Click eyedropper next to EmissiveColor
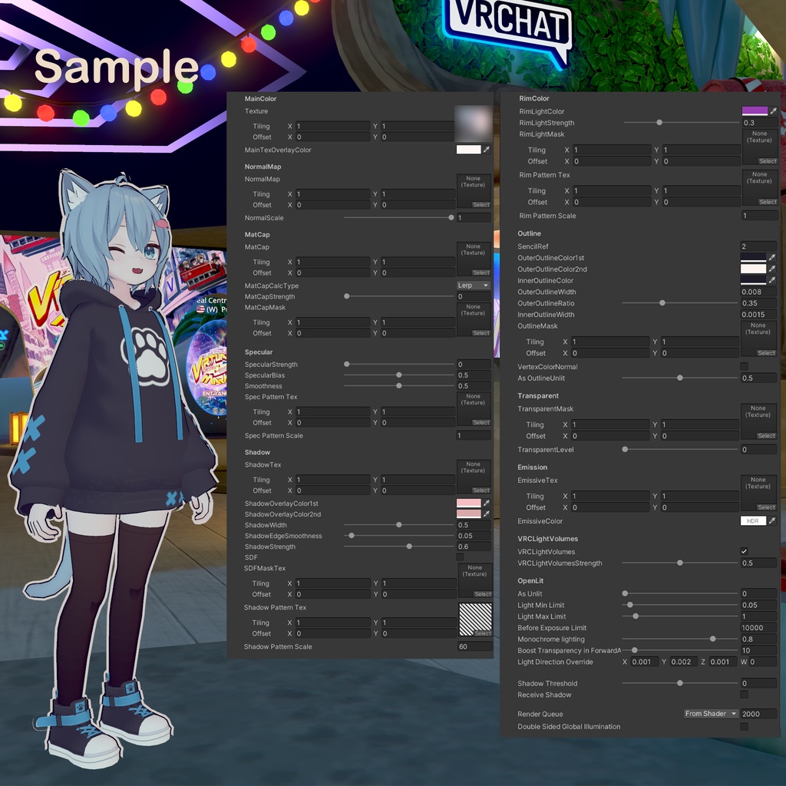786x786 pixels. [x=772, y=521]
